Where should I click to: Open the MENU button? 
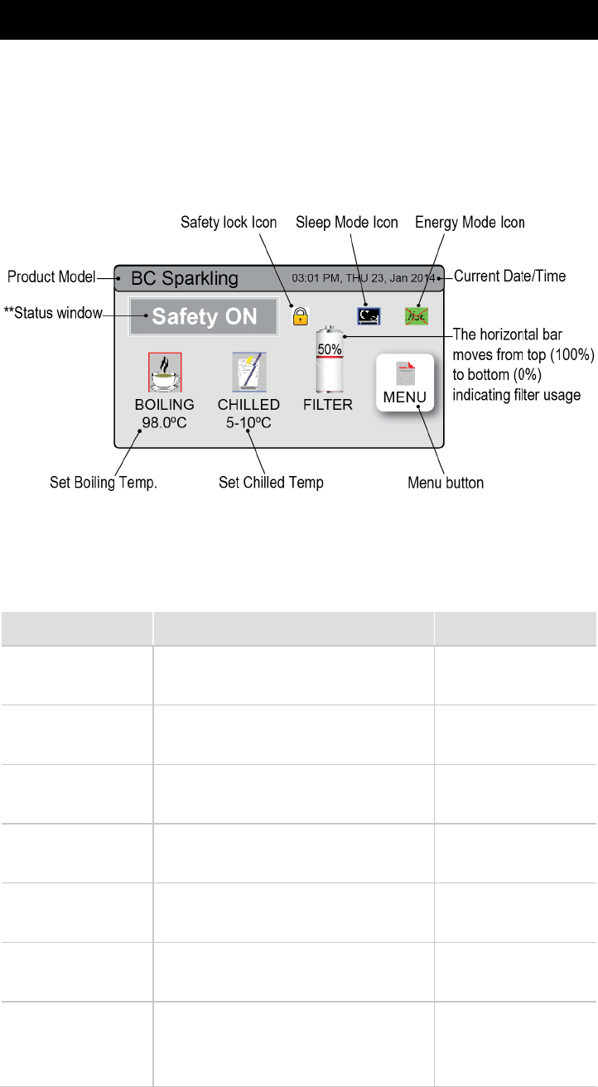[403, 383]
